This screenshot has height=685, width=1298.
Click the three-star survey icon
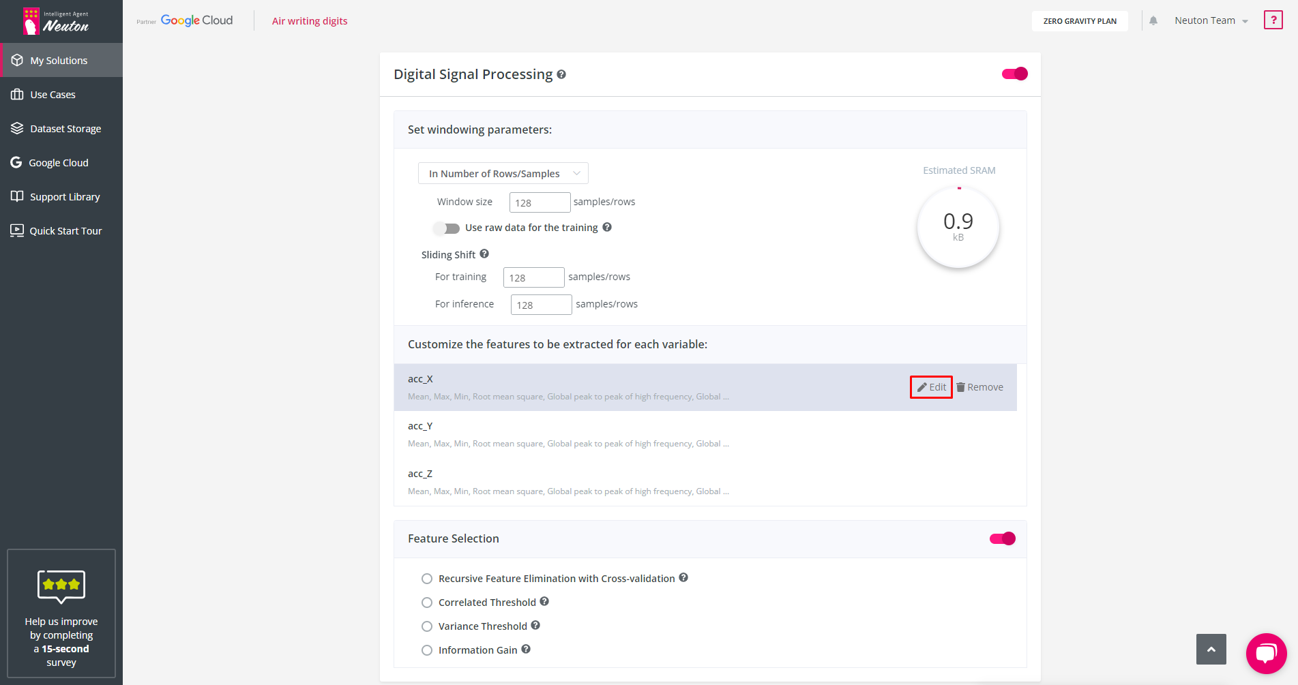[61, 586]
